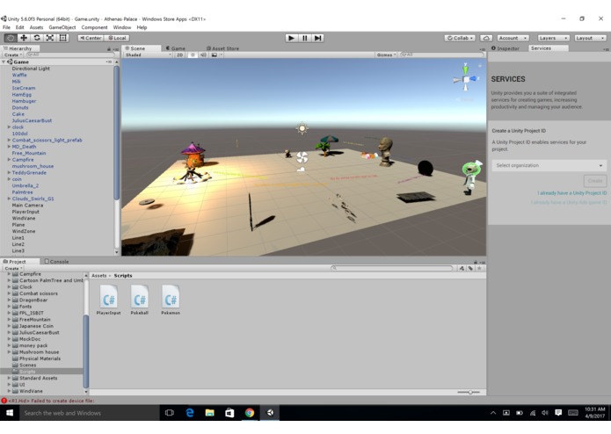The height and width of the screenshot is (434, 611).
Task: Open the cloud services button
Action: pyautogui.click(x=486, y=38)
